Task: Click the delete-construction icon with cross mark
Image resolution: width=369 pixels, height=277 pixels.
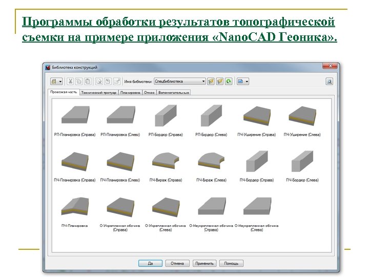Action: pyautogui.click(x=99, y=82)
